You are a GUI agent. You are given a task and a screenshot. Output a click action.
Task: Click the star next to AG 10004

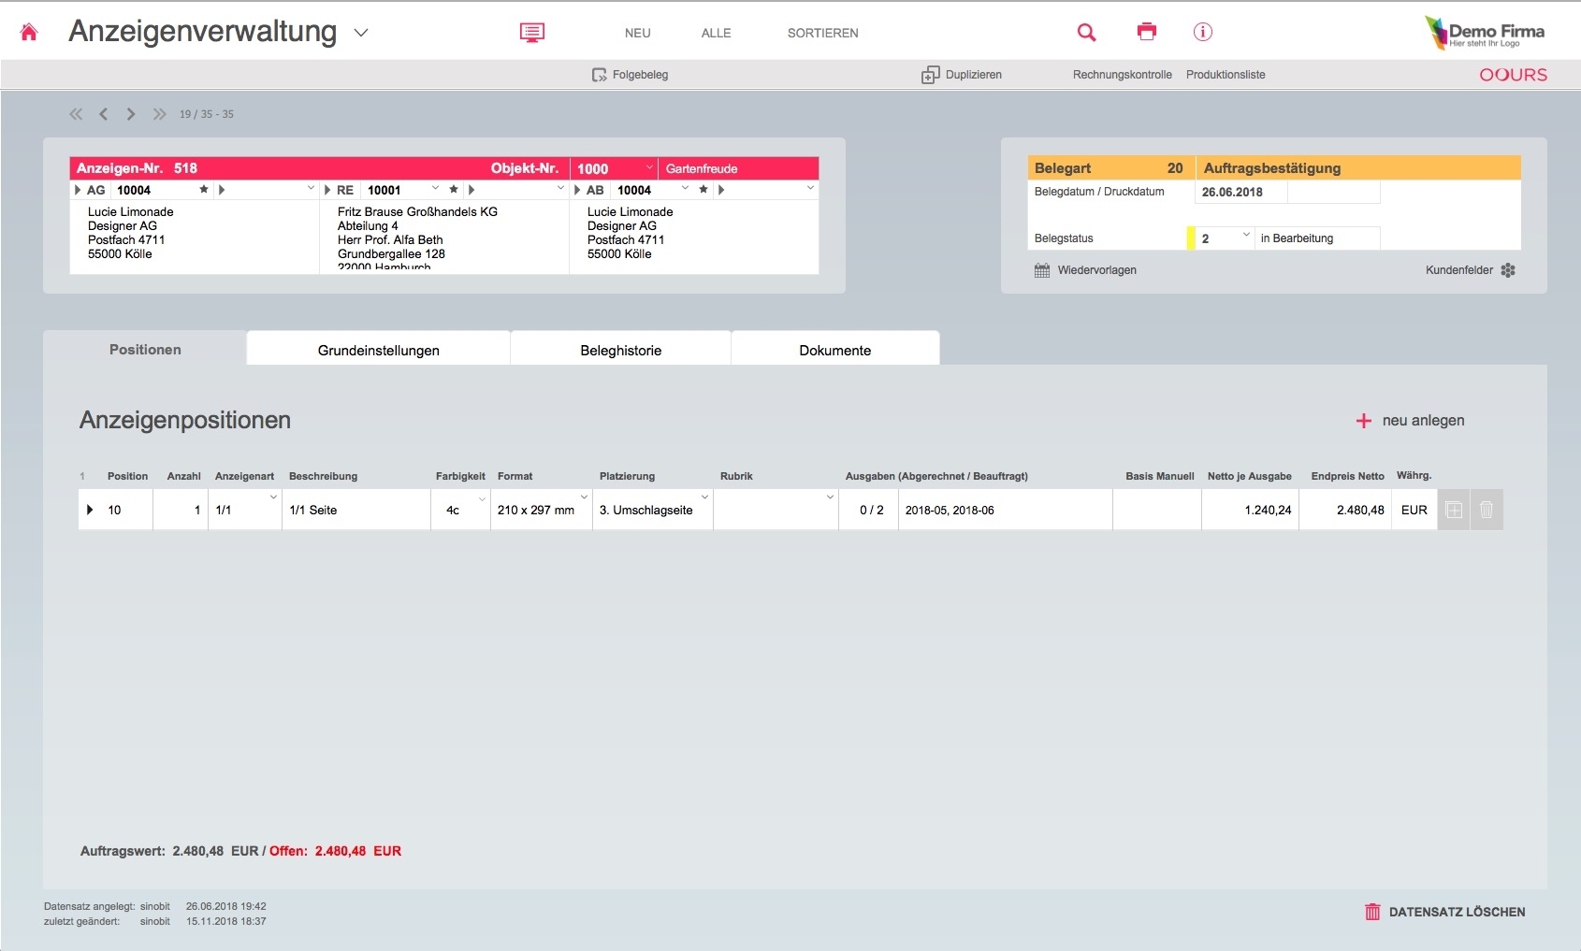204,190
